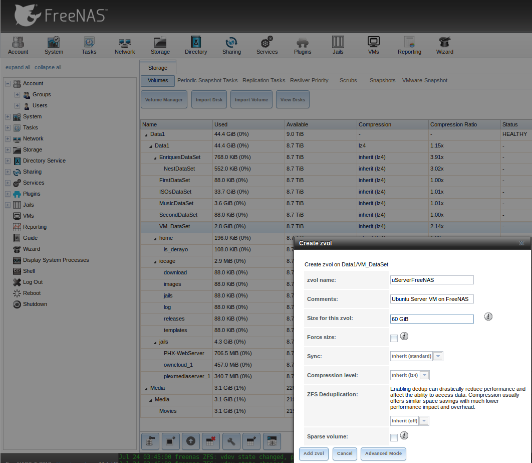The image size is (532, 463).
Task: Collapse the iocage node in table
Action: (x=155, y=261)
